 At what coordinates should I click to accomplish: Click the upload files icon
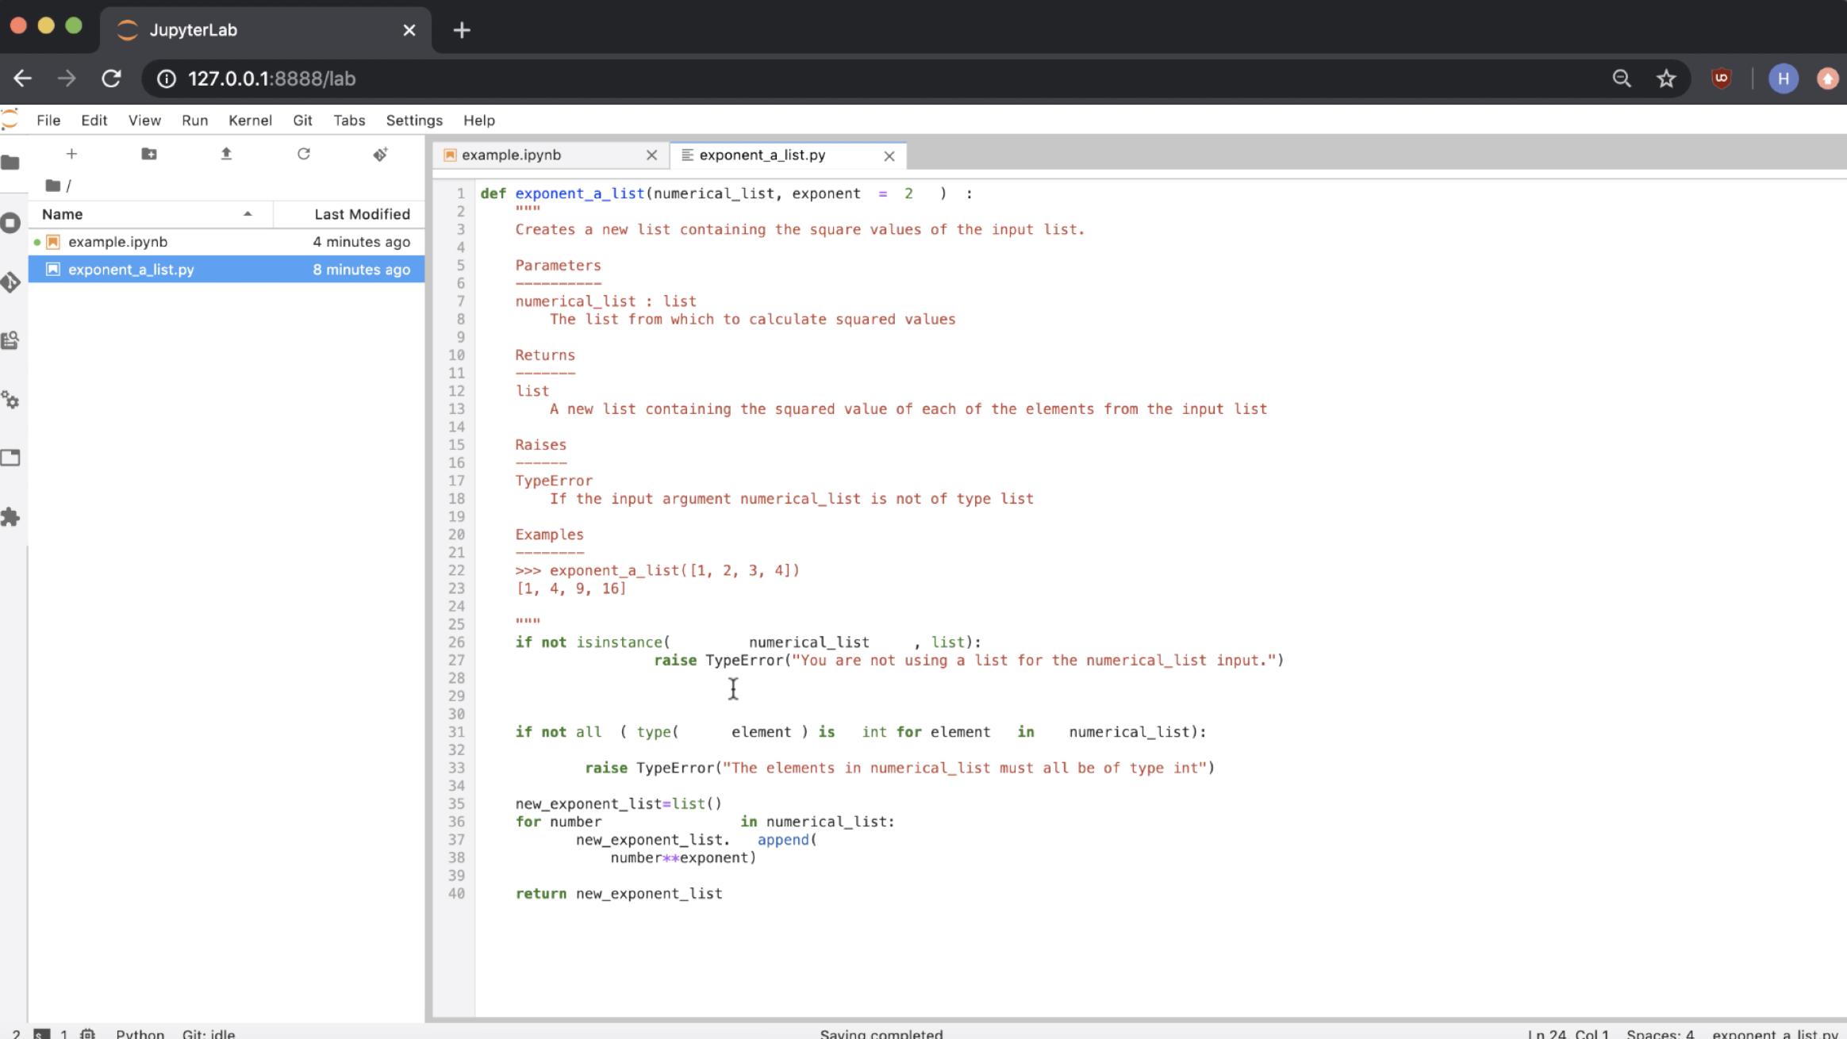pos(226,154)
